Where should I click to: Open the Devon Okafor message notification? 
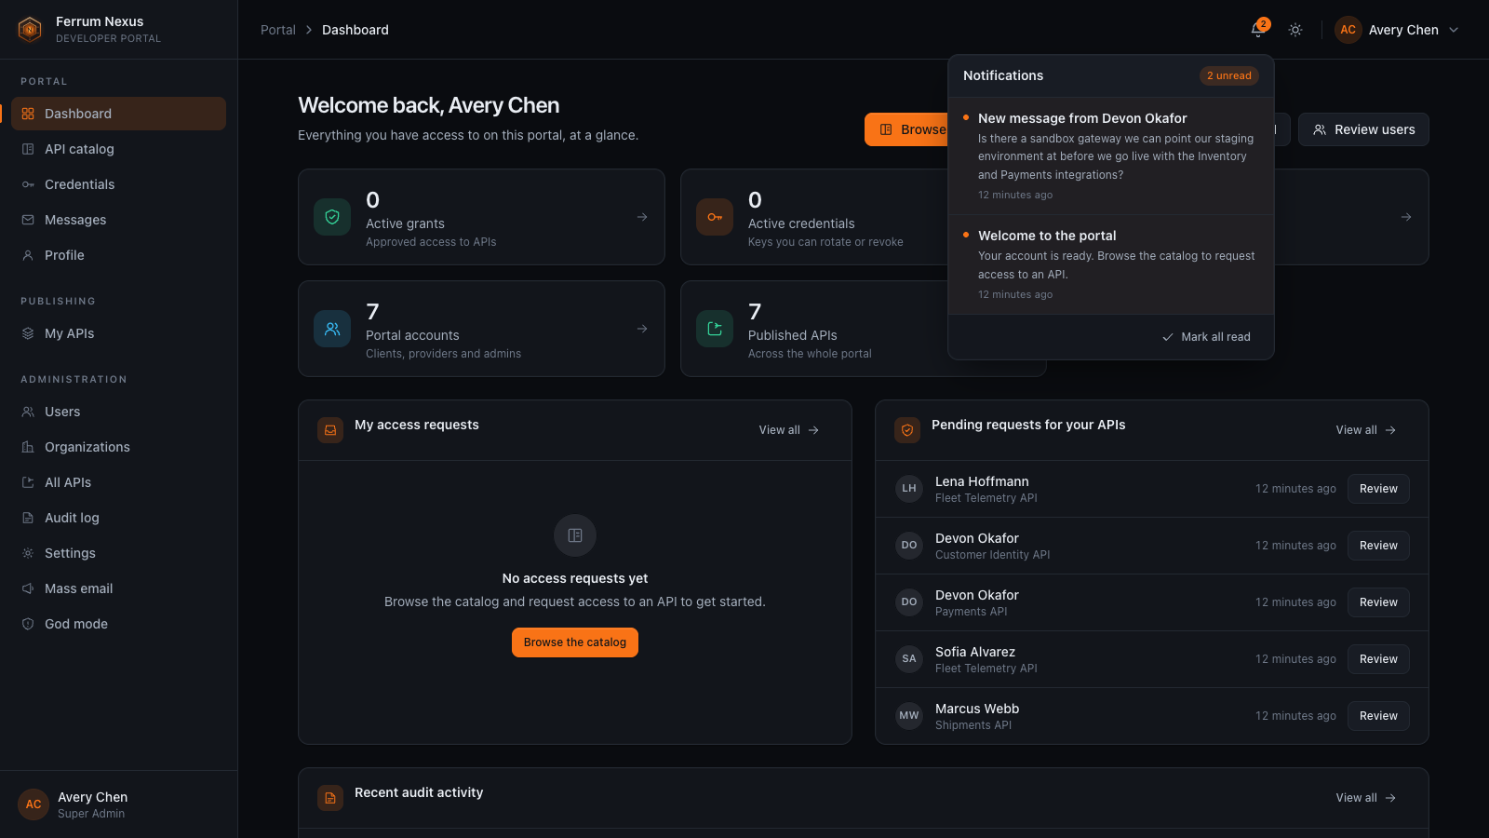coord(1111,156)
